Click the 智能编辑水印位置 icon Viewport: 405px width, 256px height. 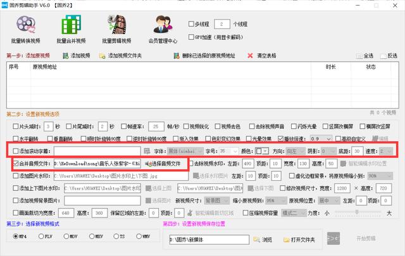343,164
